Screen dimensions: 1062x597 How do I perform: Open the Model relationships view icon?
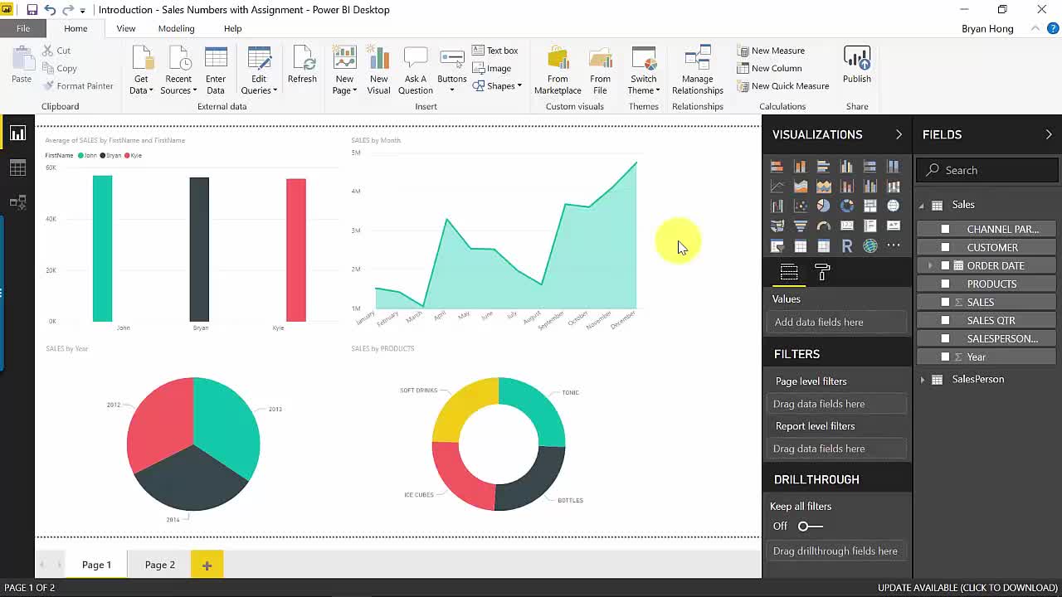coord(17,202)
